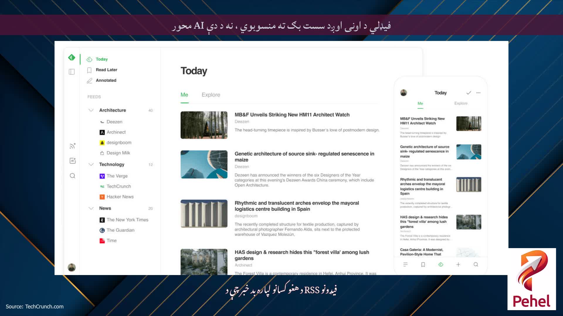This screenshot has height=316, width=563.
Task: Click Technology unread count 12
Action: click(x=150, y=164)
